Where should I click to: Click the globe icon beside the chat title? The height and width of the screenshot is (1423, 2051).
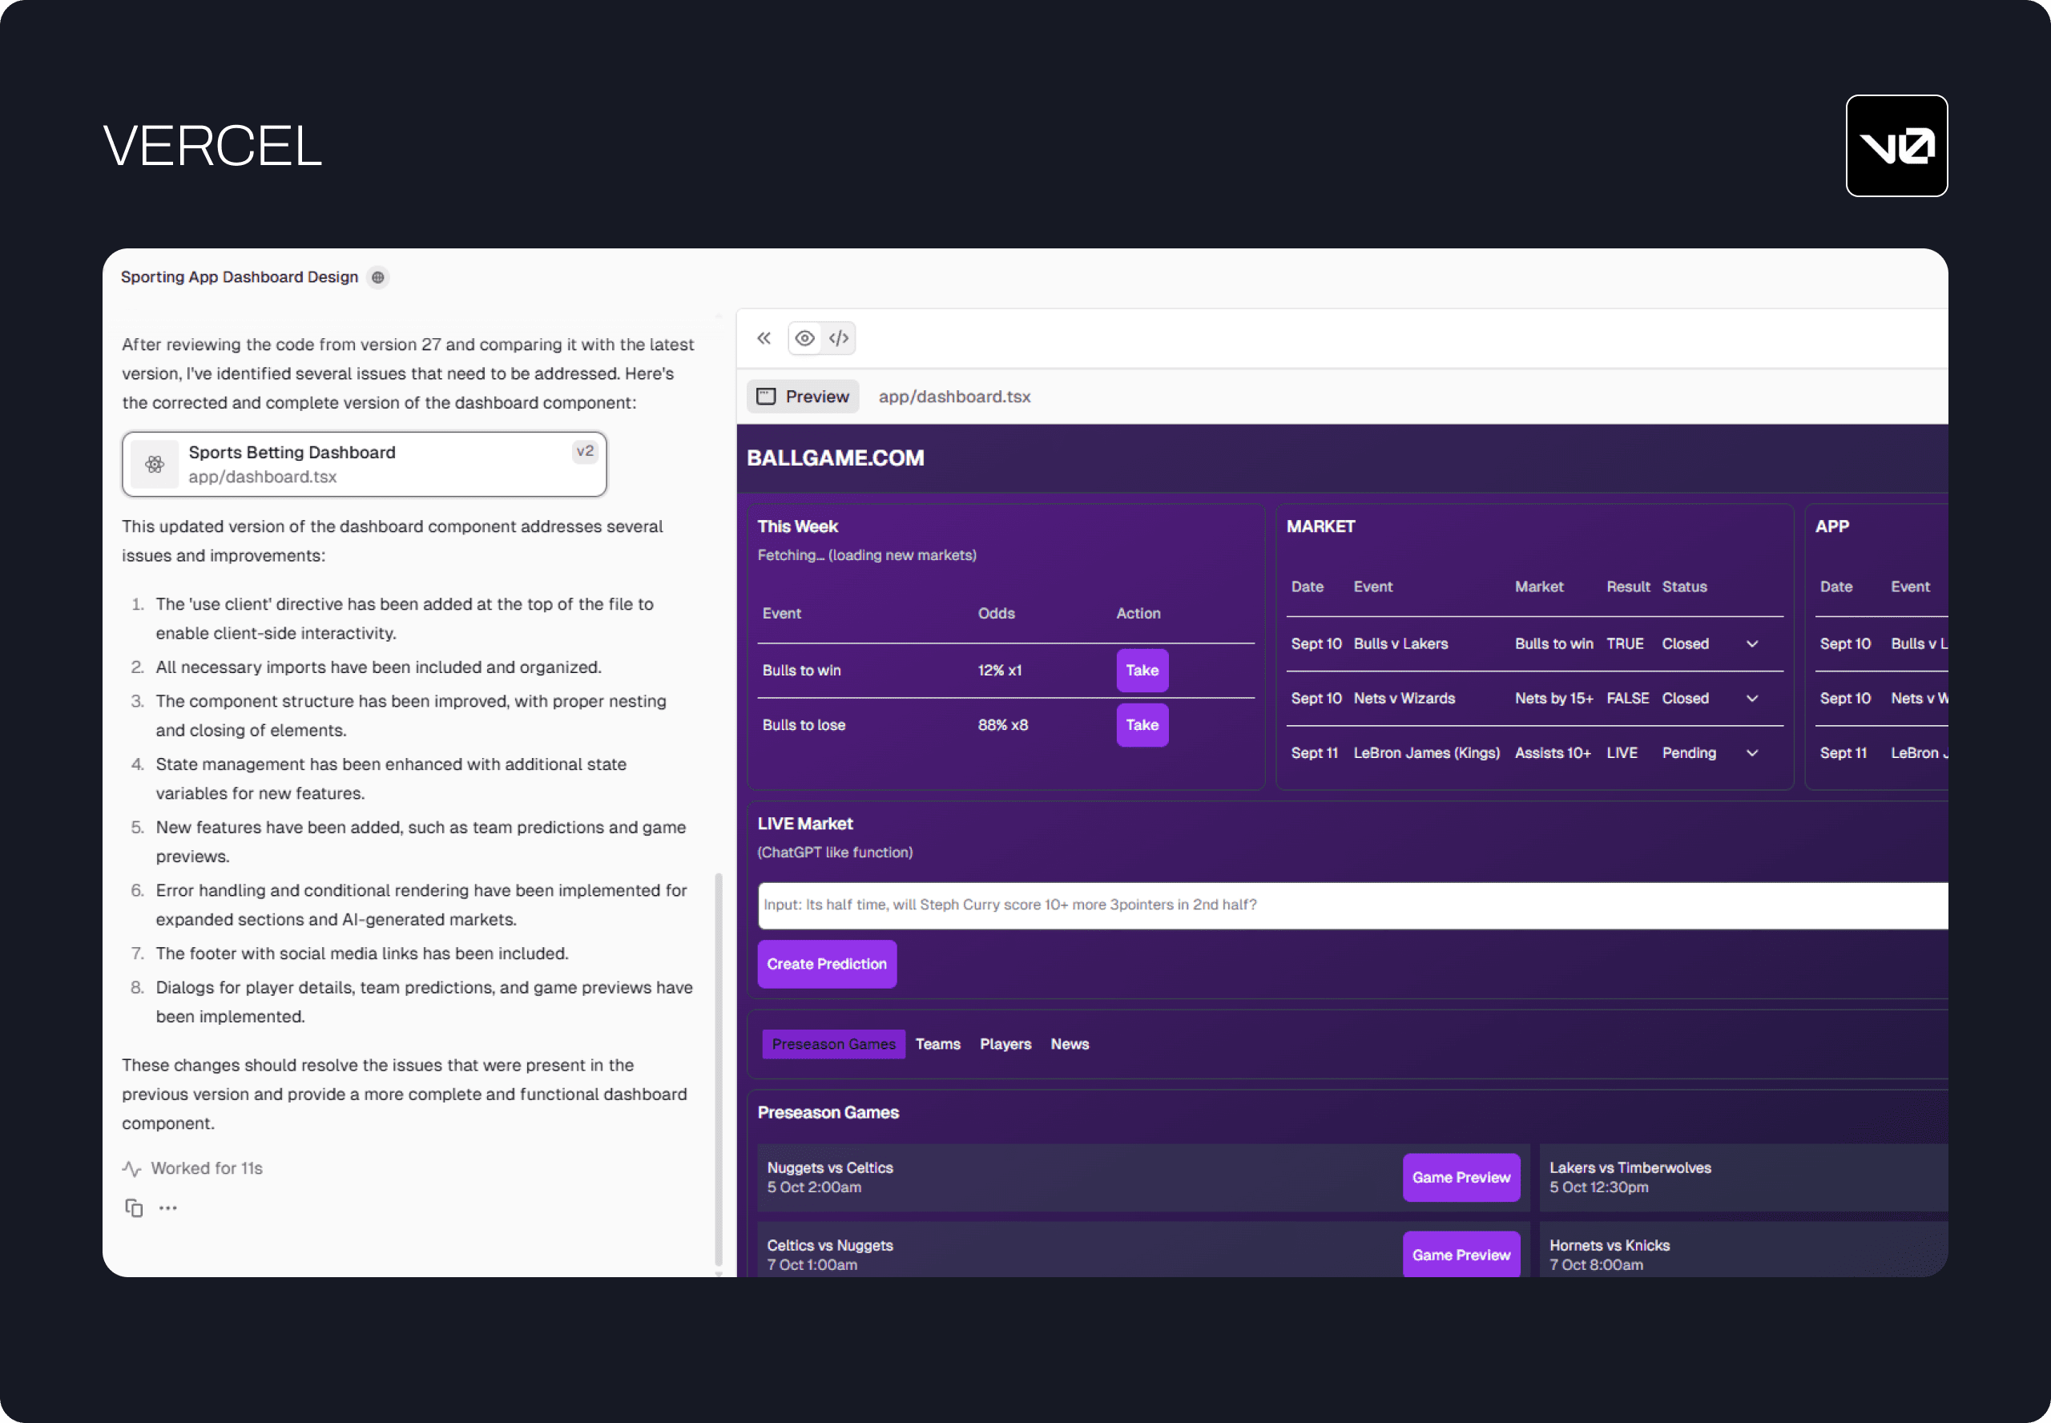tap(378, 277)
